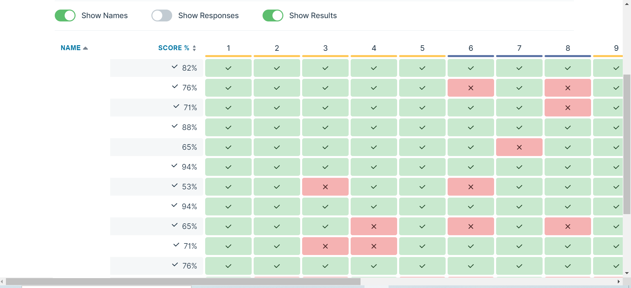Click the sort chevrons beside SCORE %
This screenshot has height=288, width=631.
coord(194,48)
